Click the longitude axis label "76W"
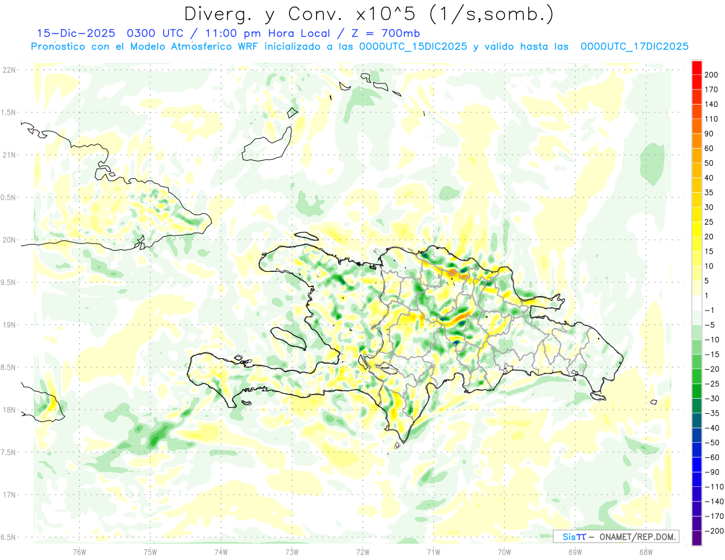725x560 pixels. tap(79, 552)
